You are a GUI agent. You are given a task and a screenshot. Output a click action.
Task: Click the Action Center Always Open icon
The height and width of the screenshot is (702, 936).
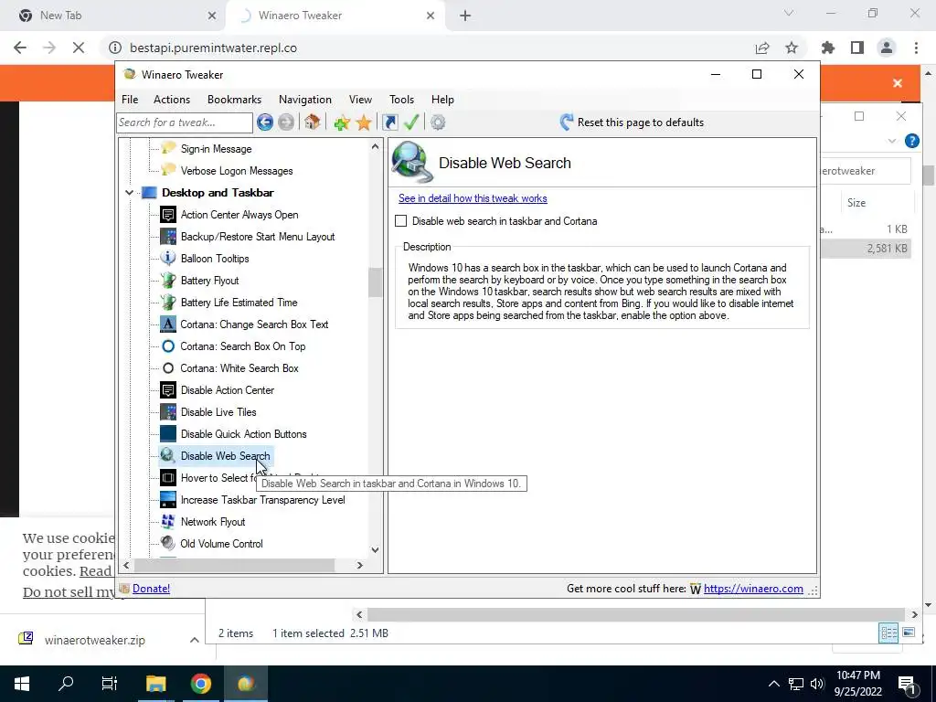coord(168,214)
